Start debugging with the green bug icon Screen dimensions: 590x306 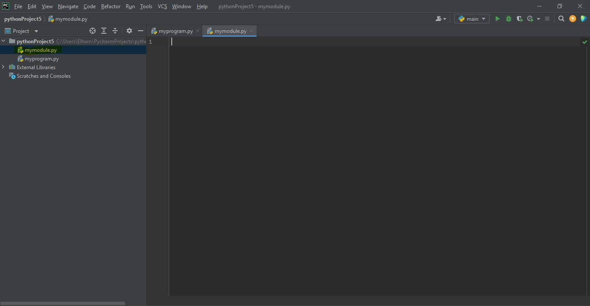(x=509, y=19)
